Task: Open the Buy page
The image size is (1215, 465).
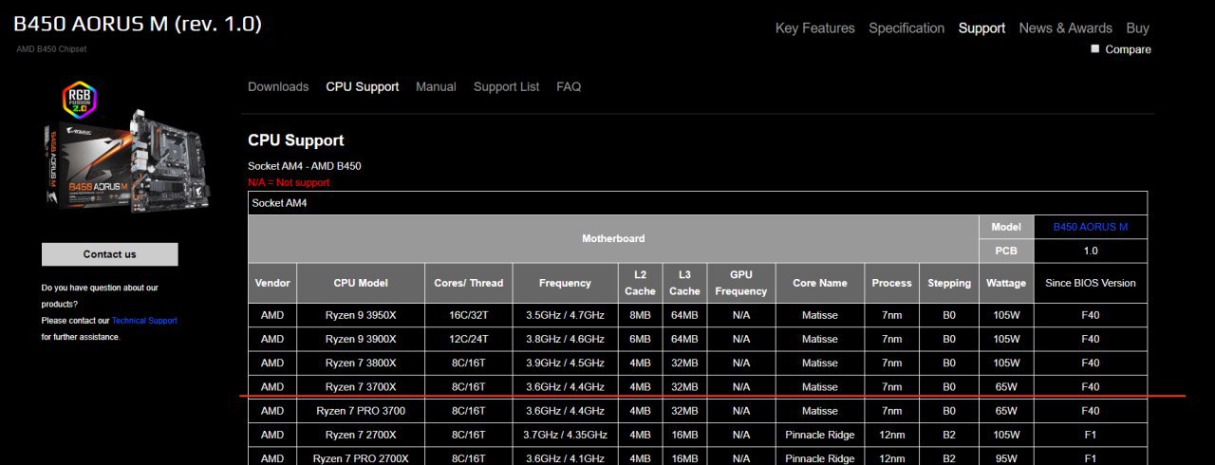Action: point(1137,28)
